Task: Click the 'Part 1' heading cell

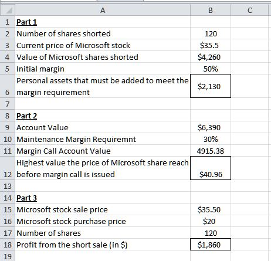Action: point(103,22)
